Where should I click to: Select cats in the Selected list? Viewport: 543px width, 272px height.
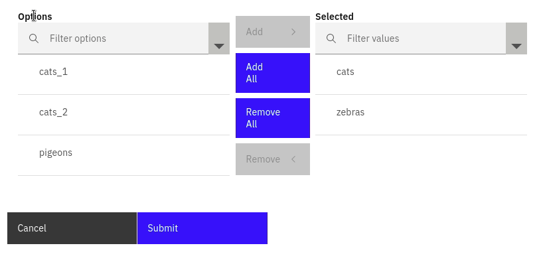point(421,74)
